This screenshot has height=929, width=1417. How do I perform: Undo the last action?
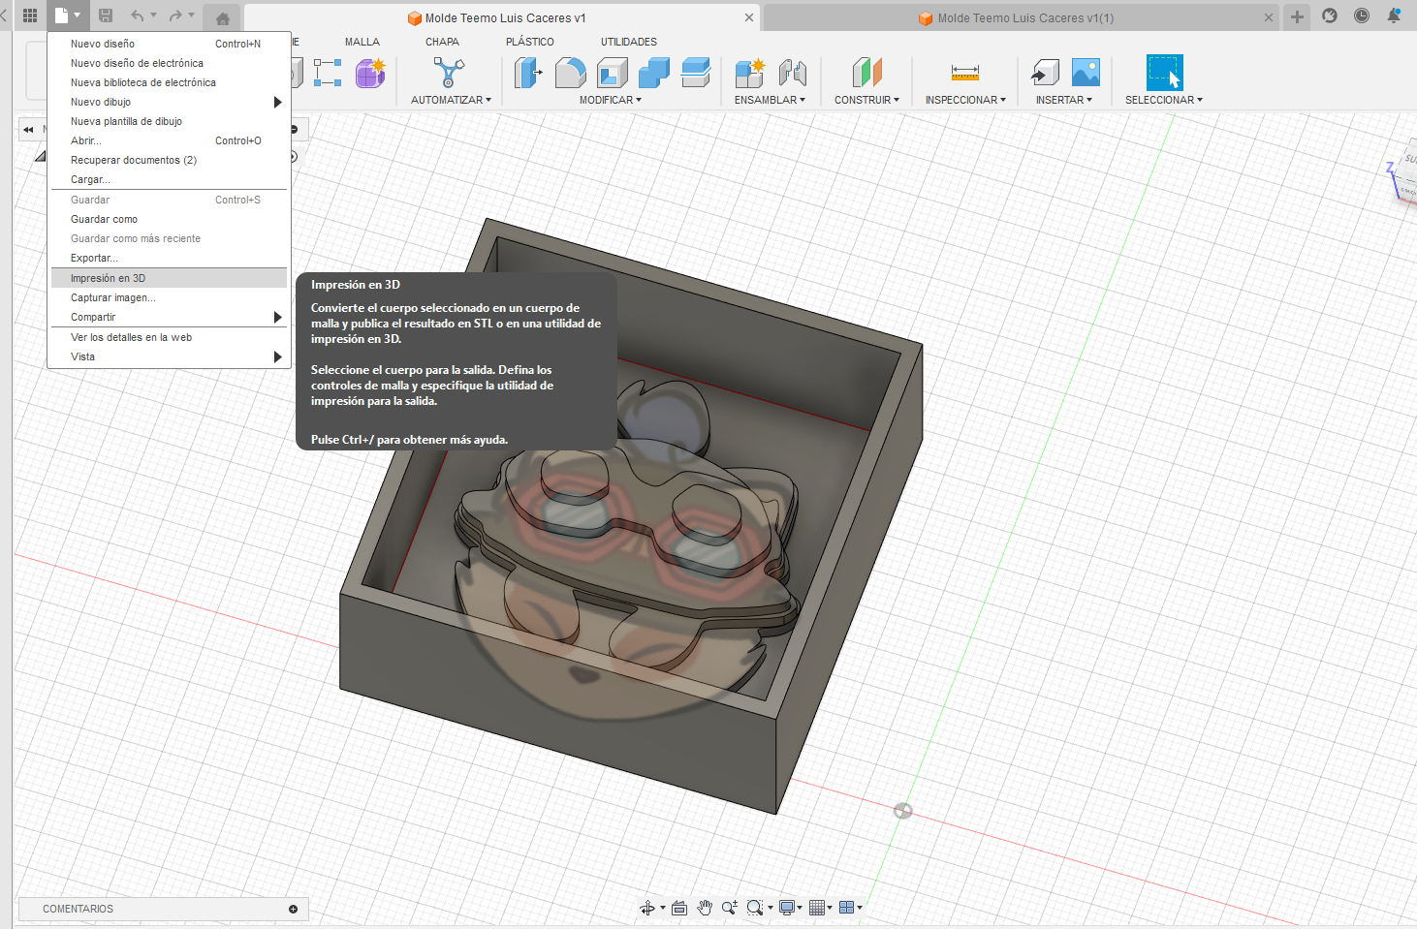(x=138, y=15)
